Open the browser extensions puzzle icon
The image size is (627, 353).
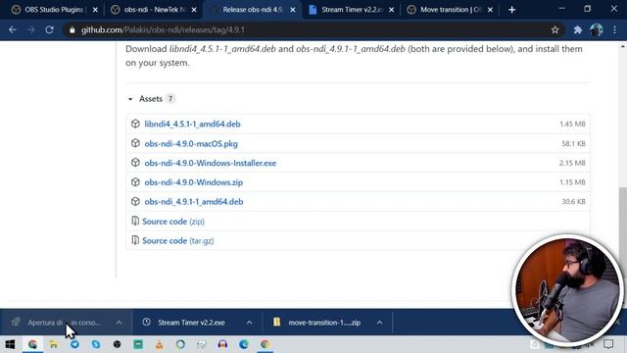point(577,29)
